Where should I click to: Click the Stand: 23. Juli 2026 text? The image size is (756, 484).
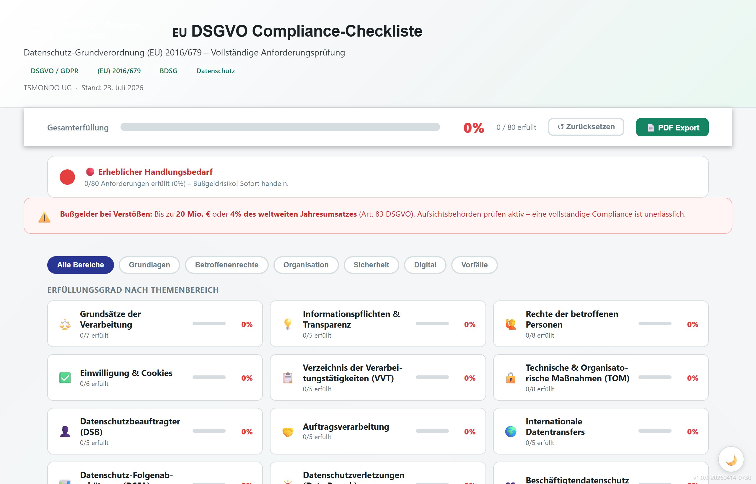point(112,88)
